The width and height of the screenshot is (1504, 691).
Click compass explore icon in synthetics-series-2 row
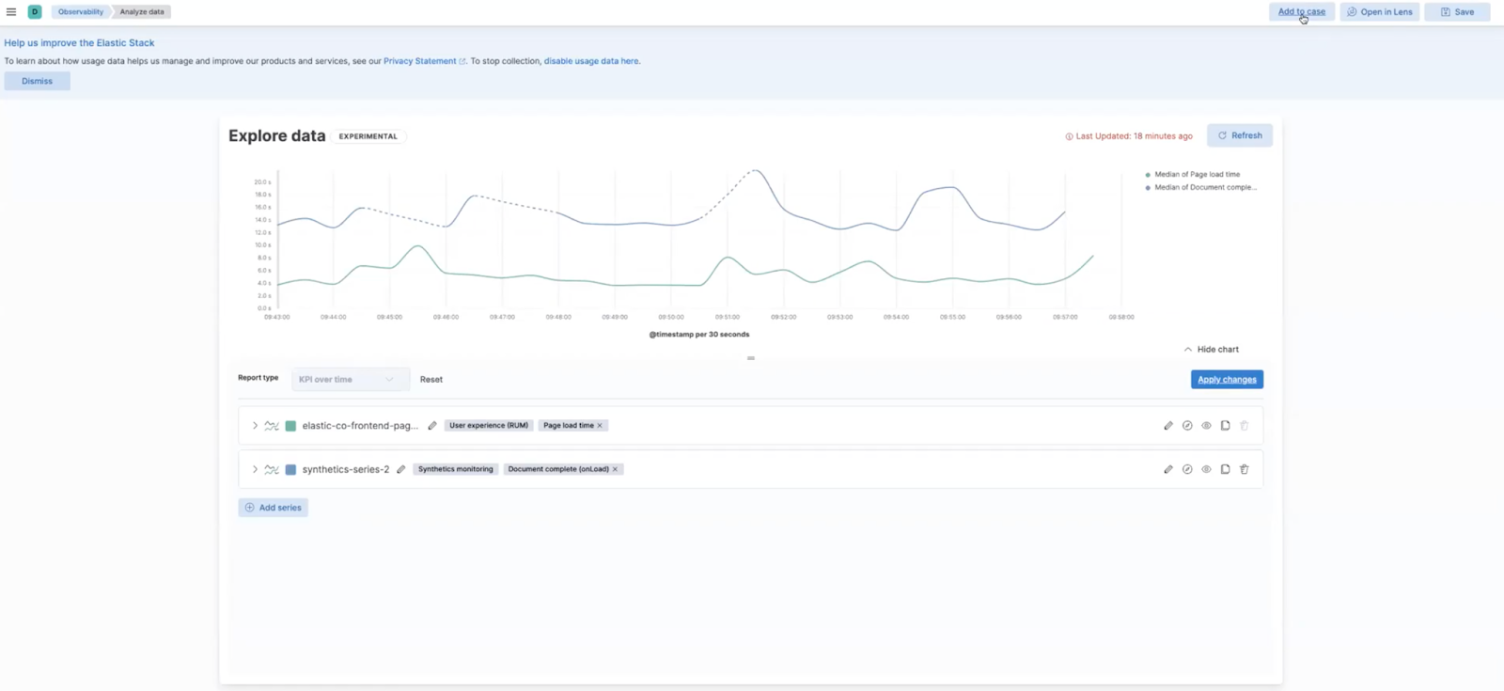coord(1187,469)
